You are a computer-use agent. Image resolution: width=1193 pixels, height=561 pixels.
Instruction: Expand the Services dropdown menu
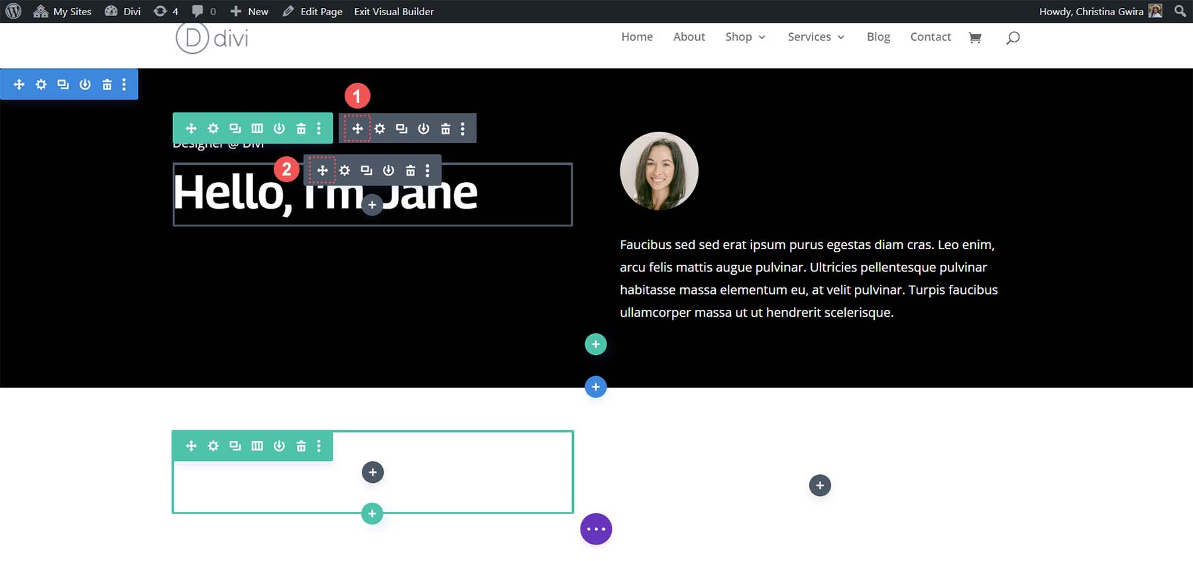pyautogui.click(x=816, y=37)
